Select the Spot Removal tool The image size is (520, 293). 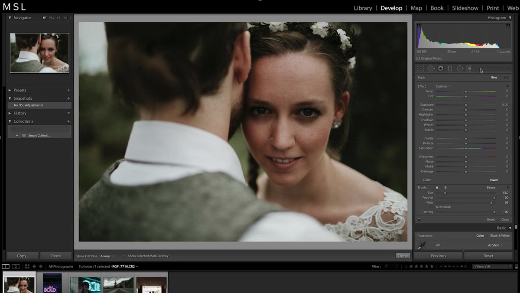tap(431, 68)
